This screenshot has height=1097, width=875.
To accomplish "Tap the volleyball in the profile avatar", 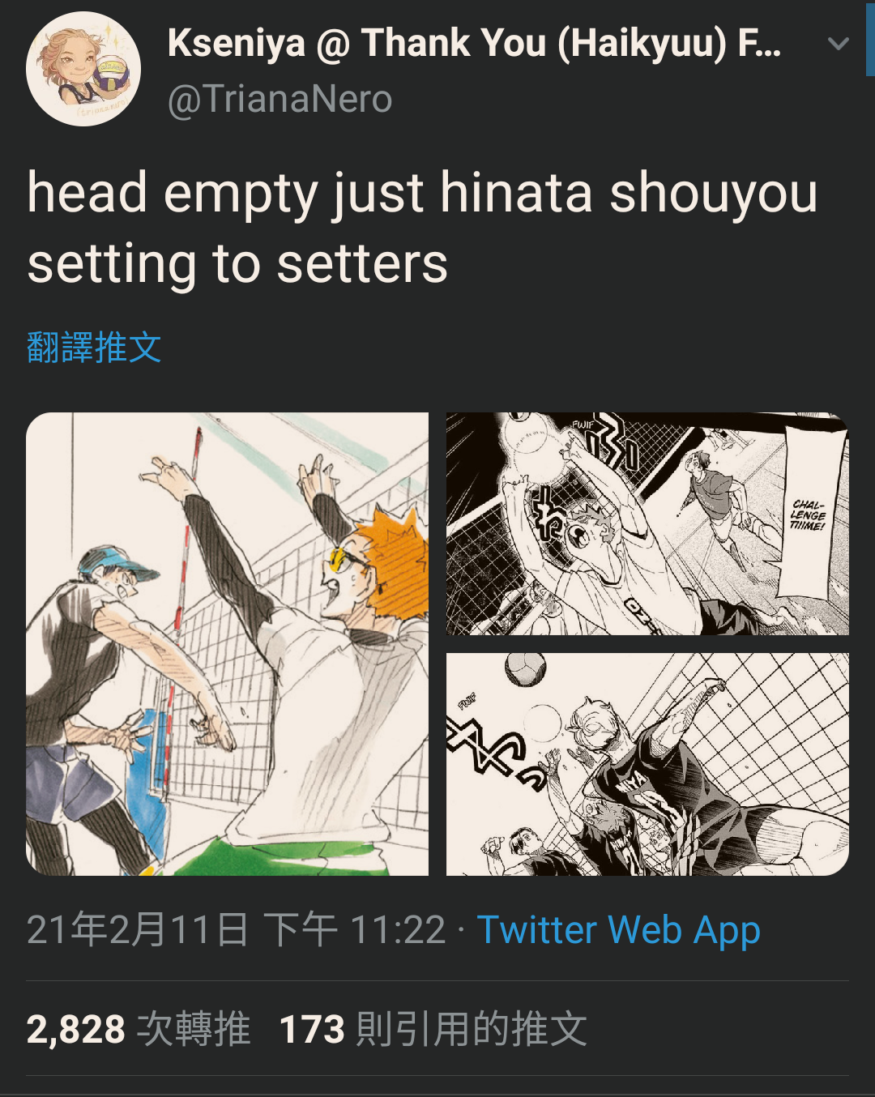I will 112,75.
